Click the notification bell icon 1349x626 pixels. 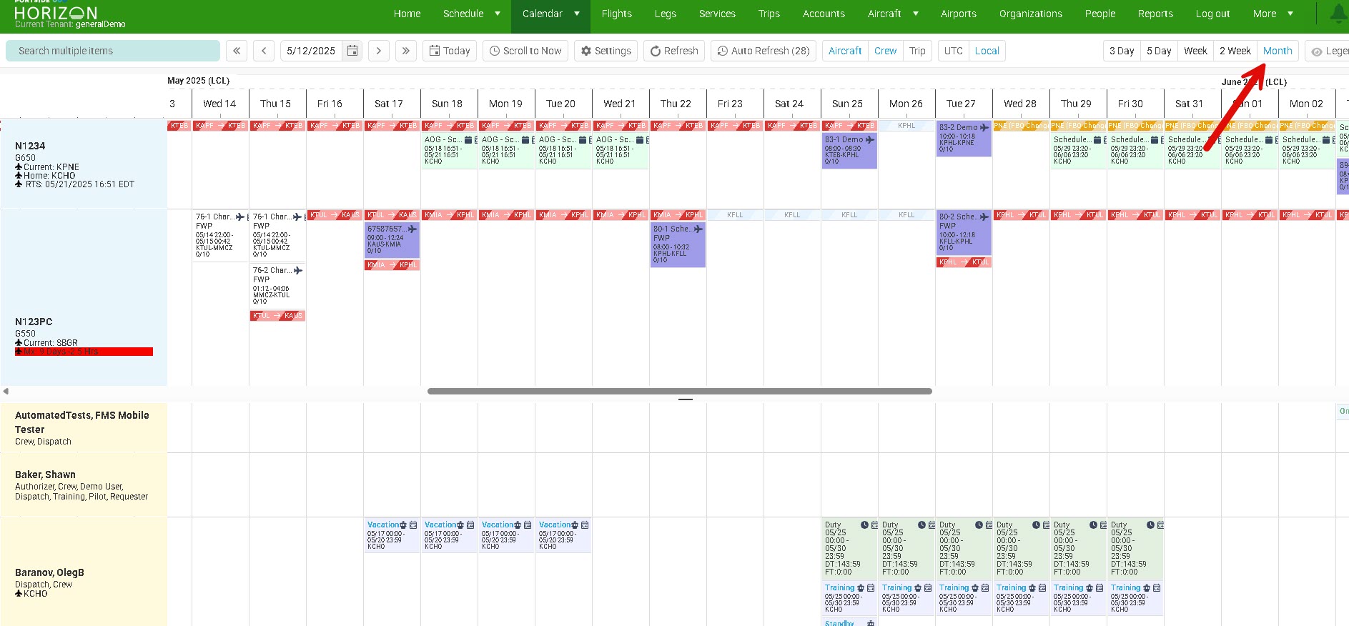point(1338,14)
